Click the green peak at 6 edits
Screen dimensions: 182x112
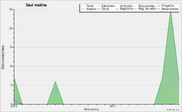point(56,81)
